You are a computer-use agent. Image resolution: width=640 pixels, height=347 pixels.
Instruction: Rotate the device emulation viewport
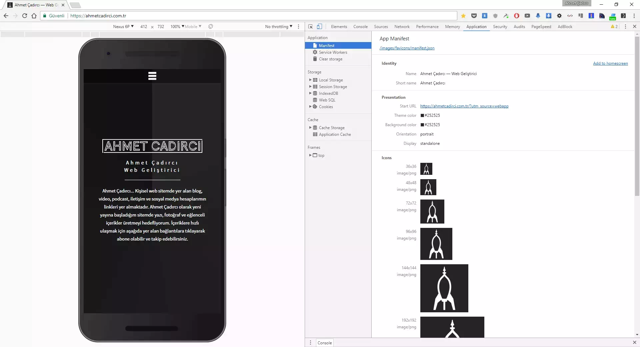(x=211, y=26)
